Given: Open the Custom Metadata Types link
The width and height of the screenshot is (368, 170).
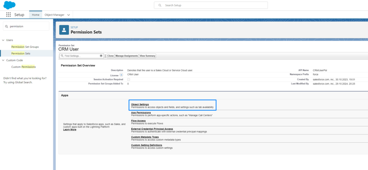Looking at the screenshot, I should [x=145, y=137].
